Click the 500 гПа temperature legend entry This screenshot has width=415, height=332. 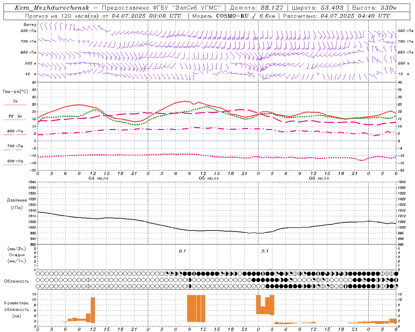(x=15, y=161)
